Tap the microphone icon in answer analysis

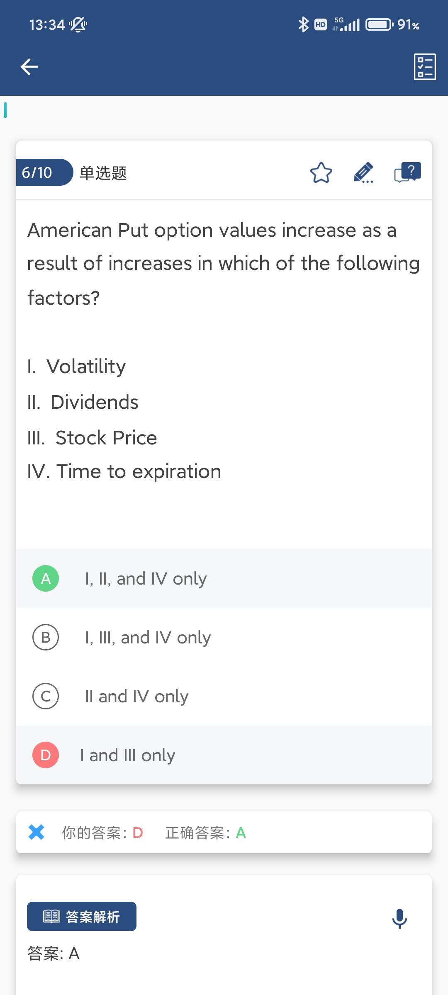tap(399, 918)
